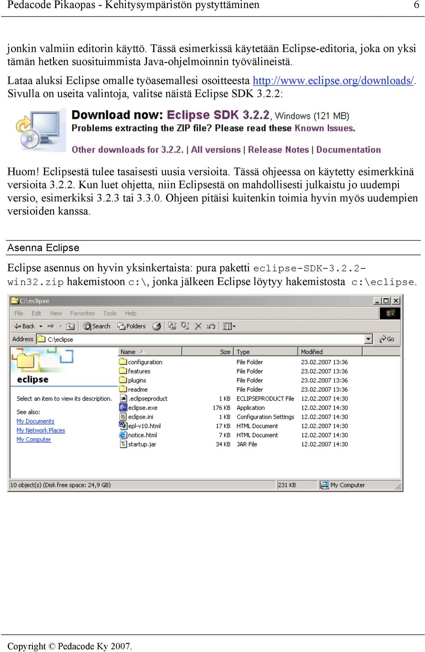The image size is (425, 652).
Task: Select the eclipse.exe application icon
Action: [x=123, y=408]
